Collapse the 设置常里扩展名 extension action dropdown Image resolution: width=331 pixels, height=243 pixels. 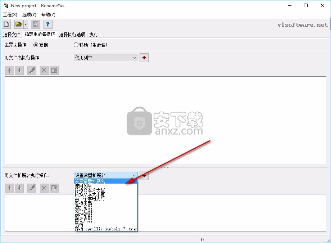(105, 175)
